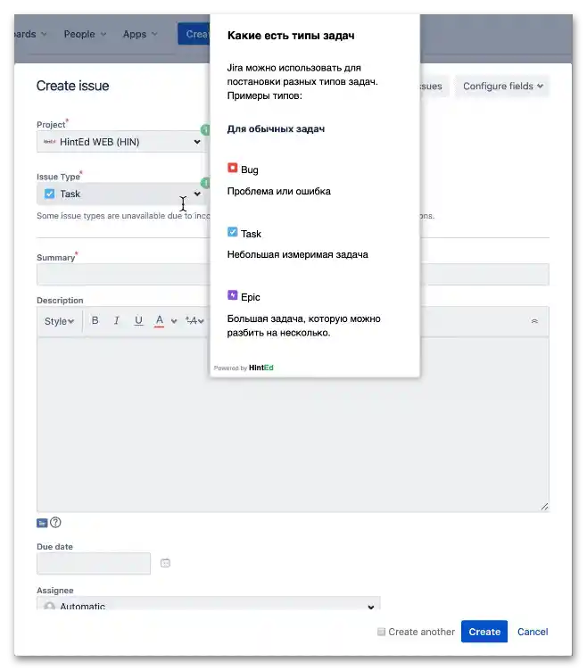Click the Epic icon in hint popup
This screenshot has width=587, height=670.
233,295
